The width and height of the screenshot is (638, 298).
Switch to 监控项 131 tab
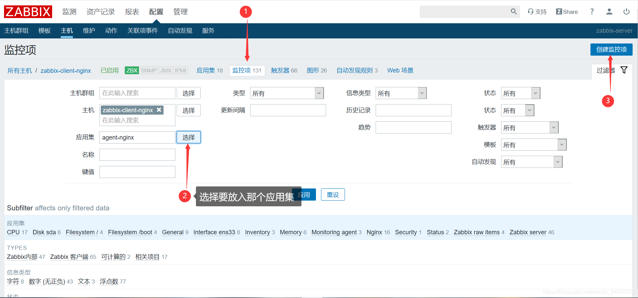pos(247,70)
